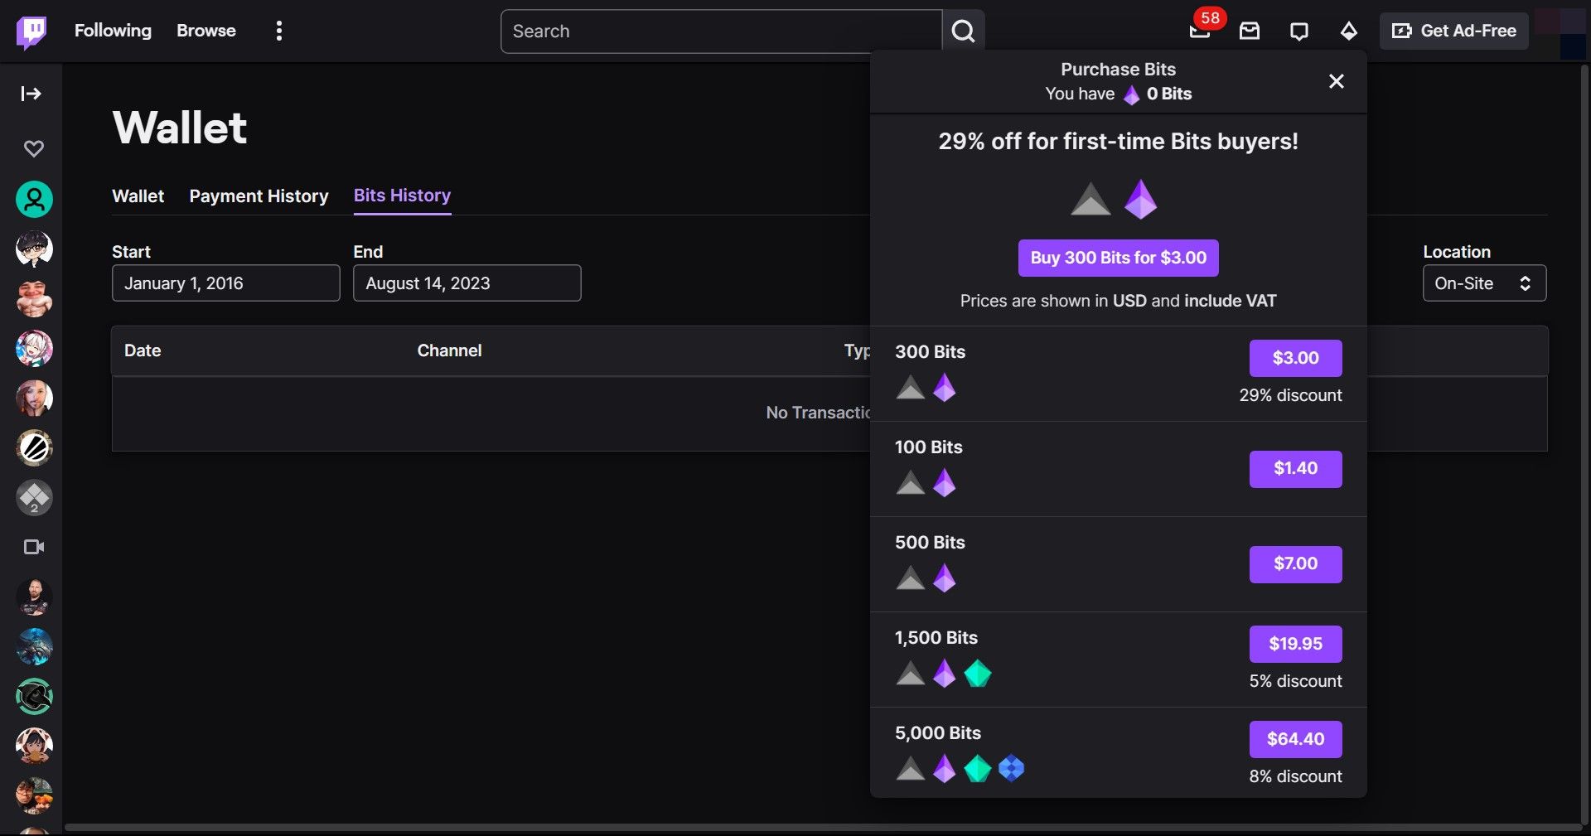
Task: Click the search magnifying glass icon
Action: [962, 31]
